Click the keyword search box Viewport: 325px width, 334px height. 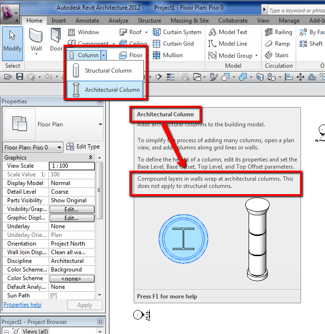[297, 11]
